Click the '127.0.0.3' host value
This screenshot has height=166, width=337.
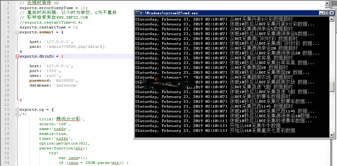58,42
